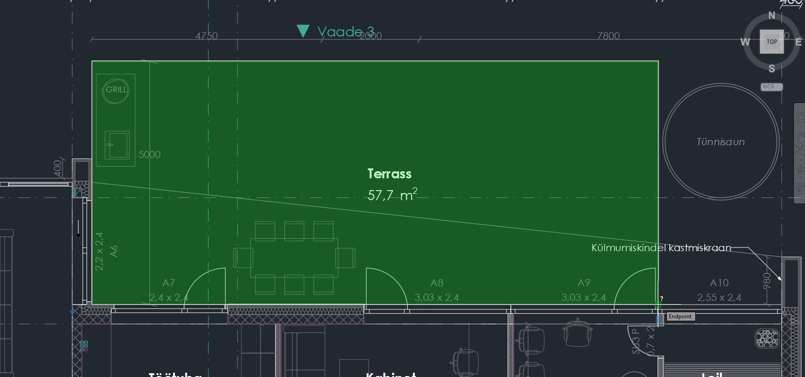The height and width of the screenshot is (377, 805).
Task: Open the navigation wheel at top of nav bar
Action: [800, 117]
